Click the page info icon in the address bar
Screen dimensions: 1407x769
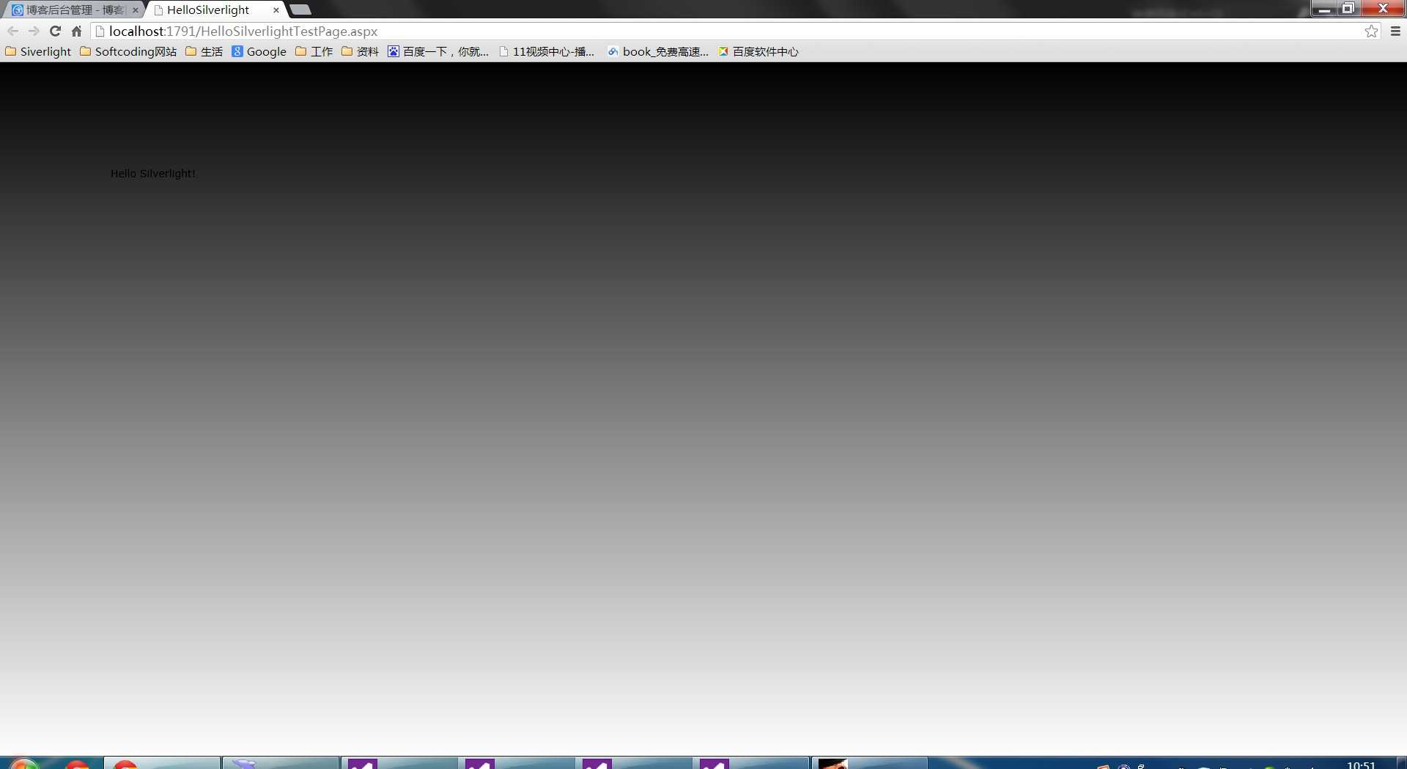[100, 31]
